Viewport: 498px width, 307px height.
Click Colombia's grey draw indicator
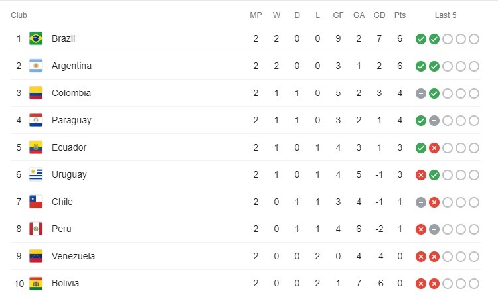click(421, 93)
